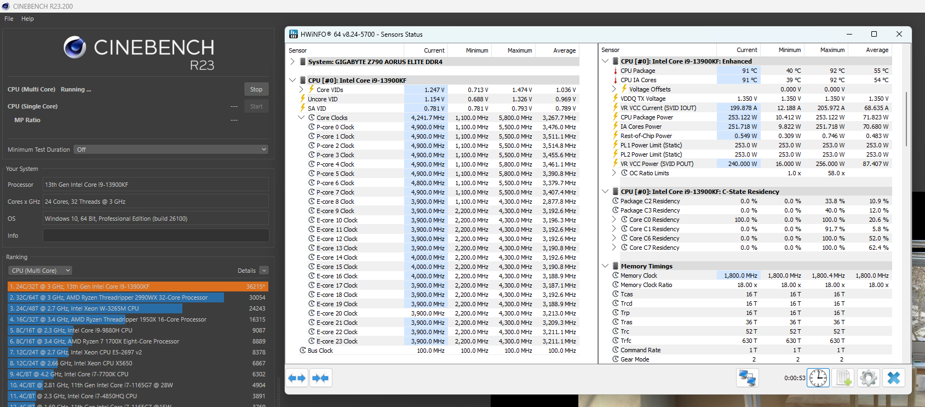
Task: Click the expand panels arrows button
Action: tap(297, 378)
